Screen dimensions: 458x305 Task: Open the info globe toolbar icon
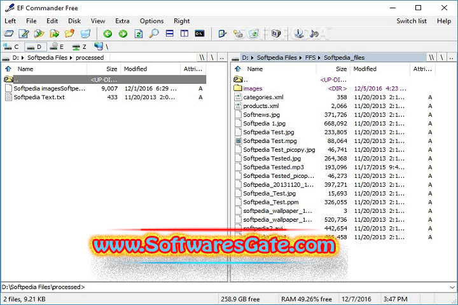point(298,34)
